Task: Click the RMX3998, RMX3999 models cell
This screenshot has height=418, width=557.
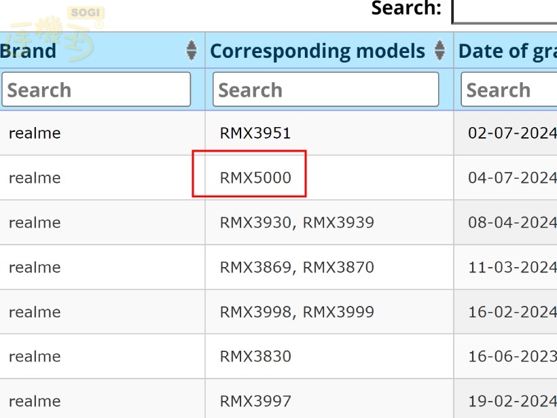Action: (x=297, y=313)
